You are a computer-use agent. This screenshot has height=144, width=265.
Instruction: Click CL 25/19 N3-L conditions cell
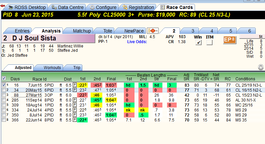click(249, 85)
